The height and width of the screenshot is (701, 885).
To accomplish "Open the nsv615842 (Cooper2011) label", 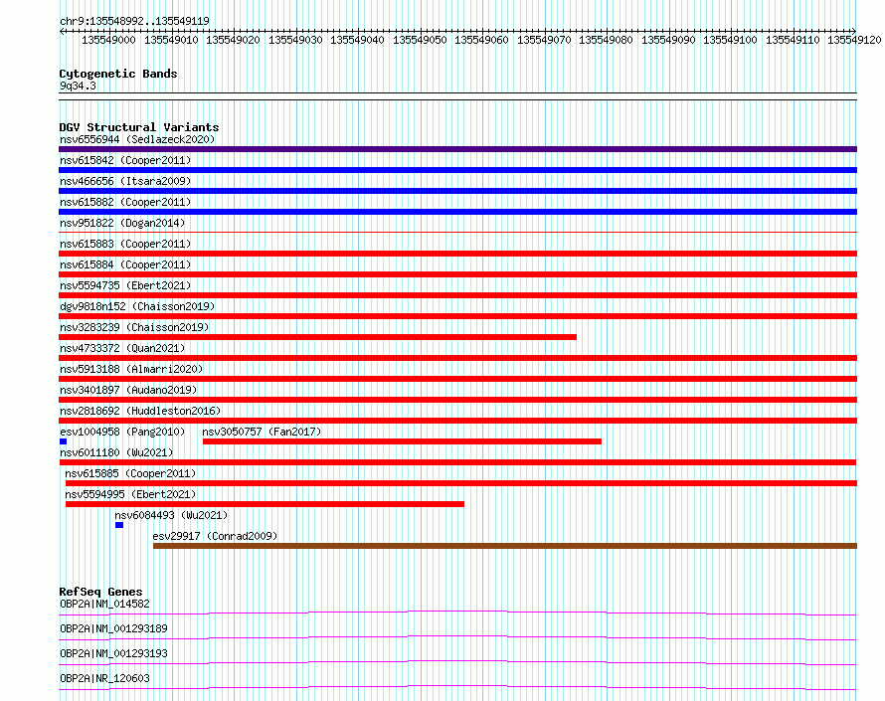I will coord(125,160).
